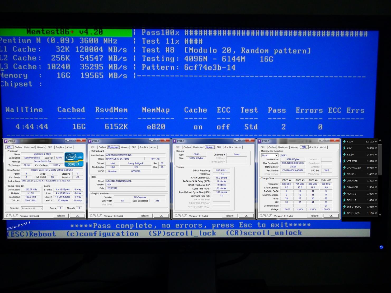Open the CPU tab in the Mainboard CPU-Z window
This screenshot has height=293, width=391.
93,147
